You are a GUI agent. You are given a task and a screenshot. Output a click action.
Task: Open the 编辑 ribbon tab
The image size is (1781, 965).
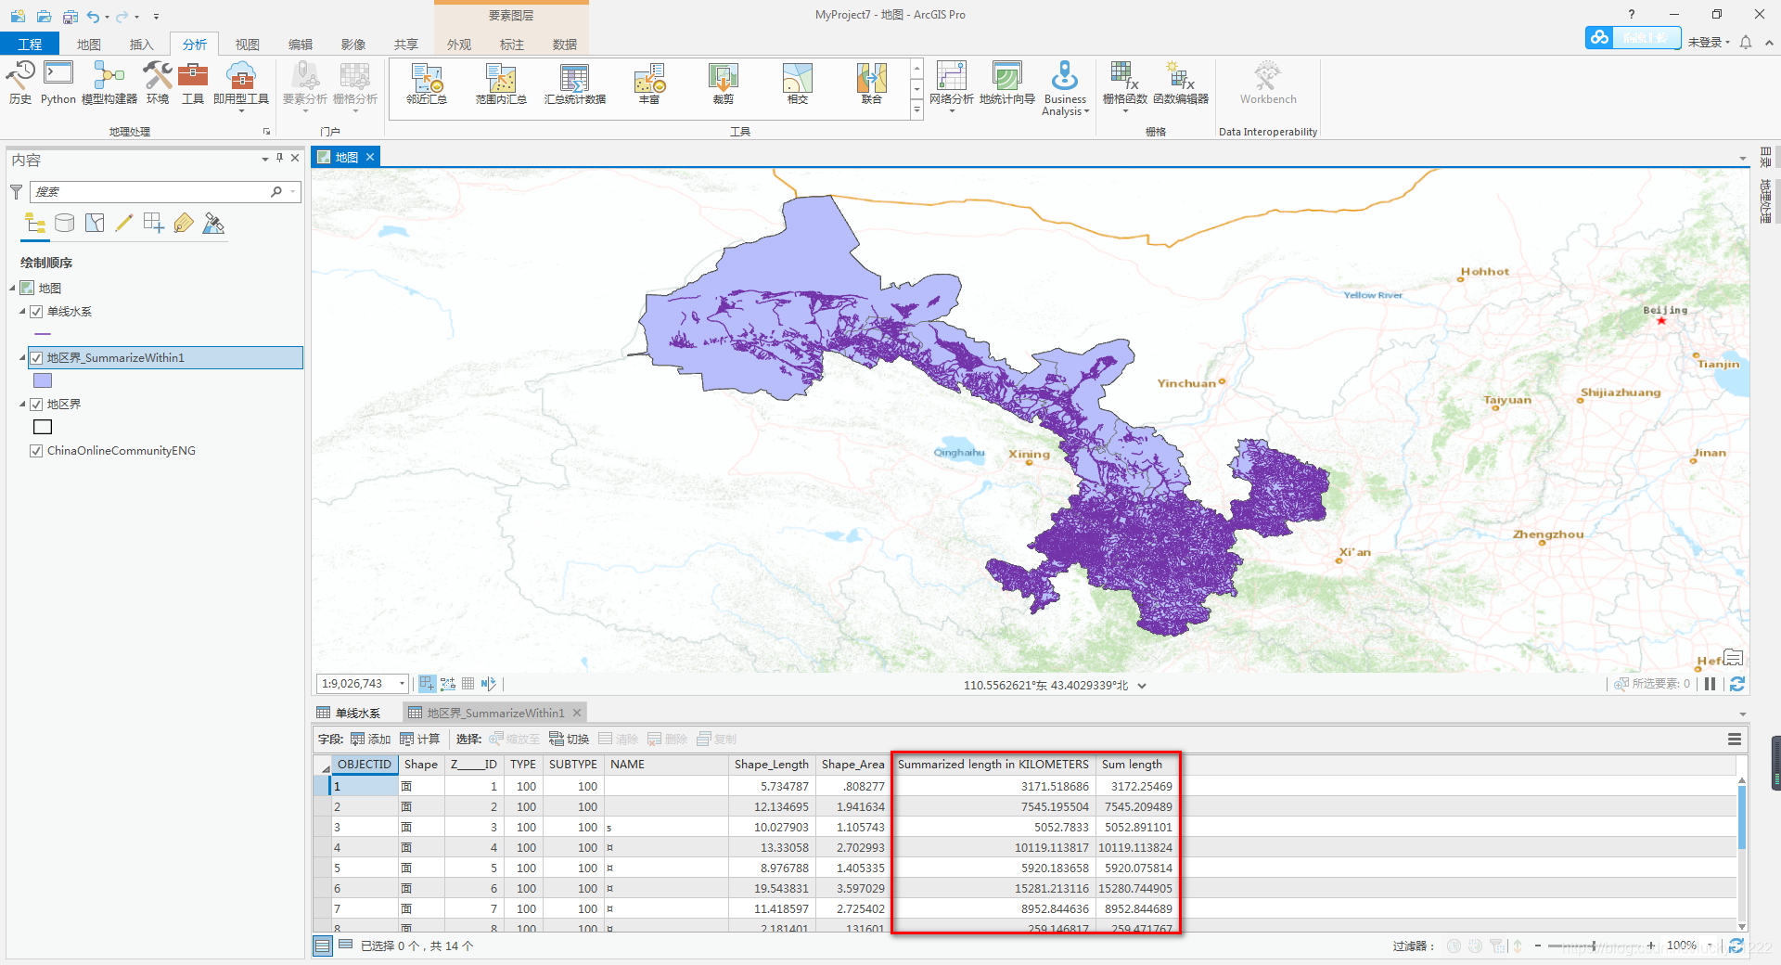click(x=300, y=45)
